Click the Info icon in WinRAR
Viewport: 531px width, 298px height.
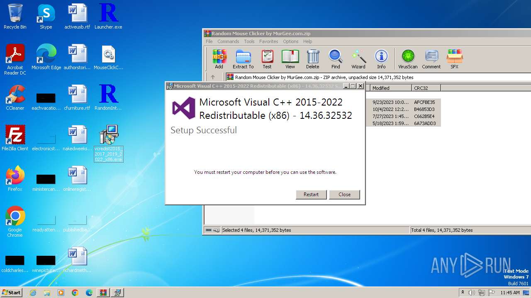click(381, 59)
